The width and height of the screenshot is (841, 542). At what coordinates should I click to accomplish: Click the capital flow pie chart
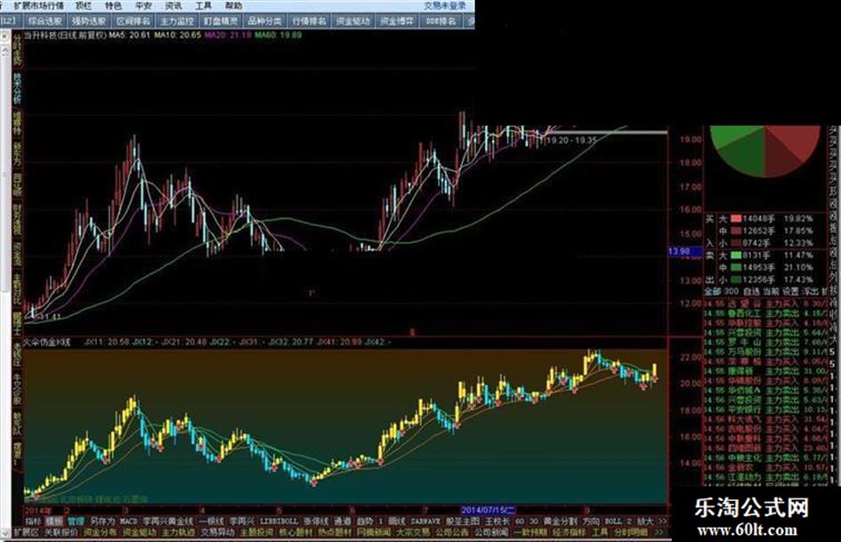(765, 150)
